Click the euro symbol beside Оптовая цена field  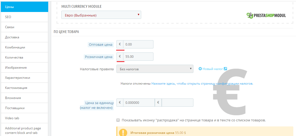[x=120, y=44]
